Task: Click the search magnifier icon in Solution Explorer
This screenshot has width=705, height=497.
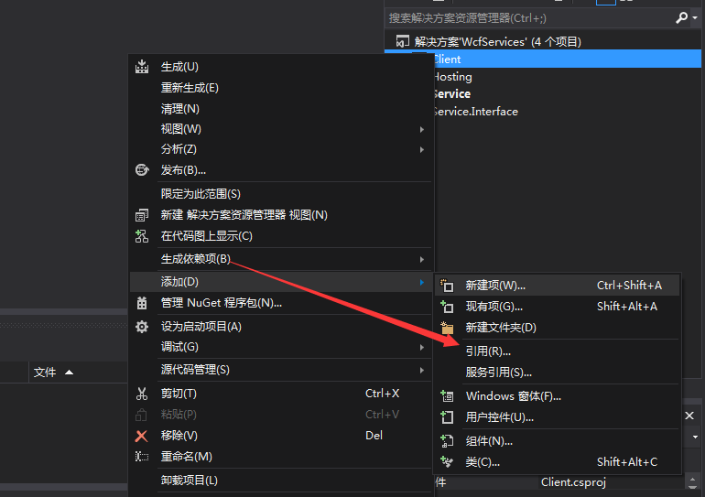Action: (x=681, y=18)
